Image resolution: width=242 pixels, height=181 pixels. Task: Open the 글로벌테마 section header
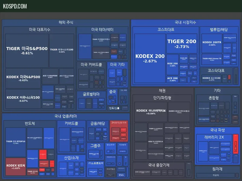click(91, 94)
